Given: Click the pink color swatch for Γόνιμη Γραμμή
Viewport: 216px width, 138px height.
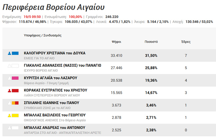Looking at the screenshot, I should (15, 78).
